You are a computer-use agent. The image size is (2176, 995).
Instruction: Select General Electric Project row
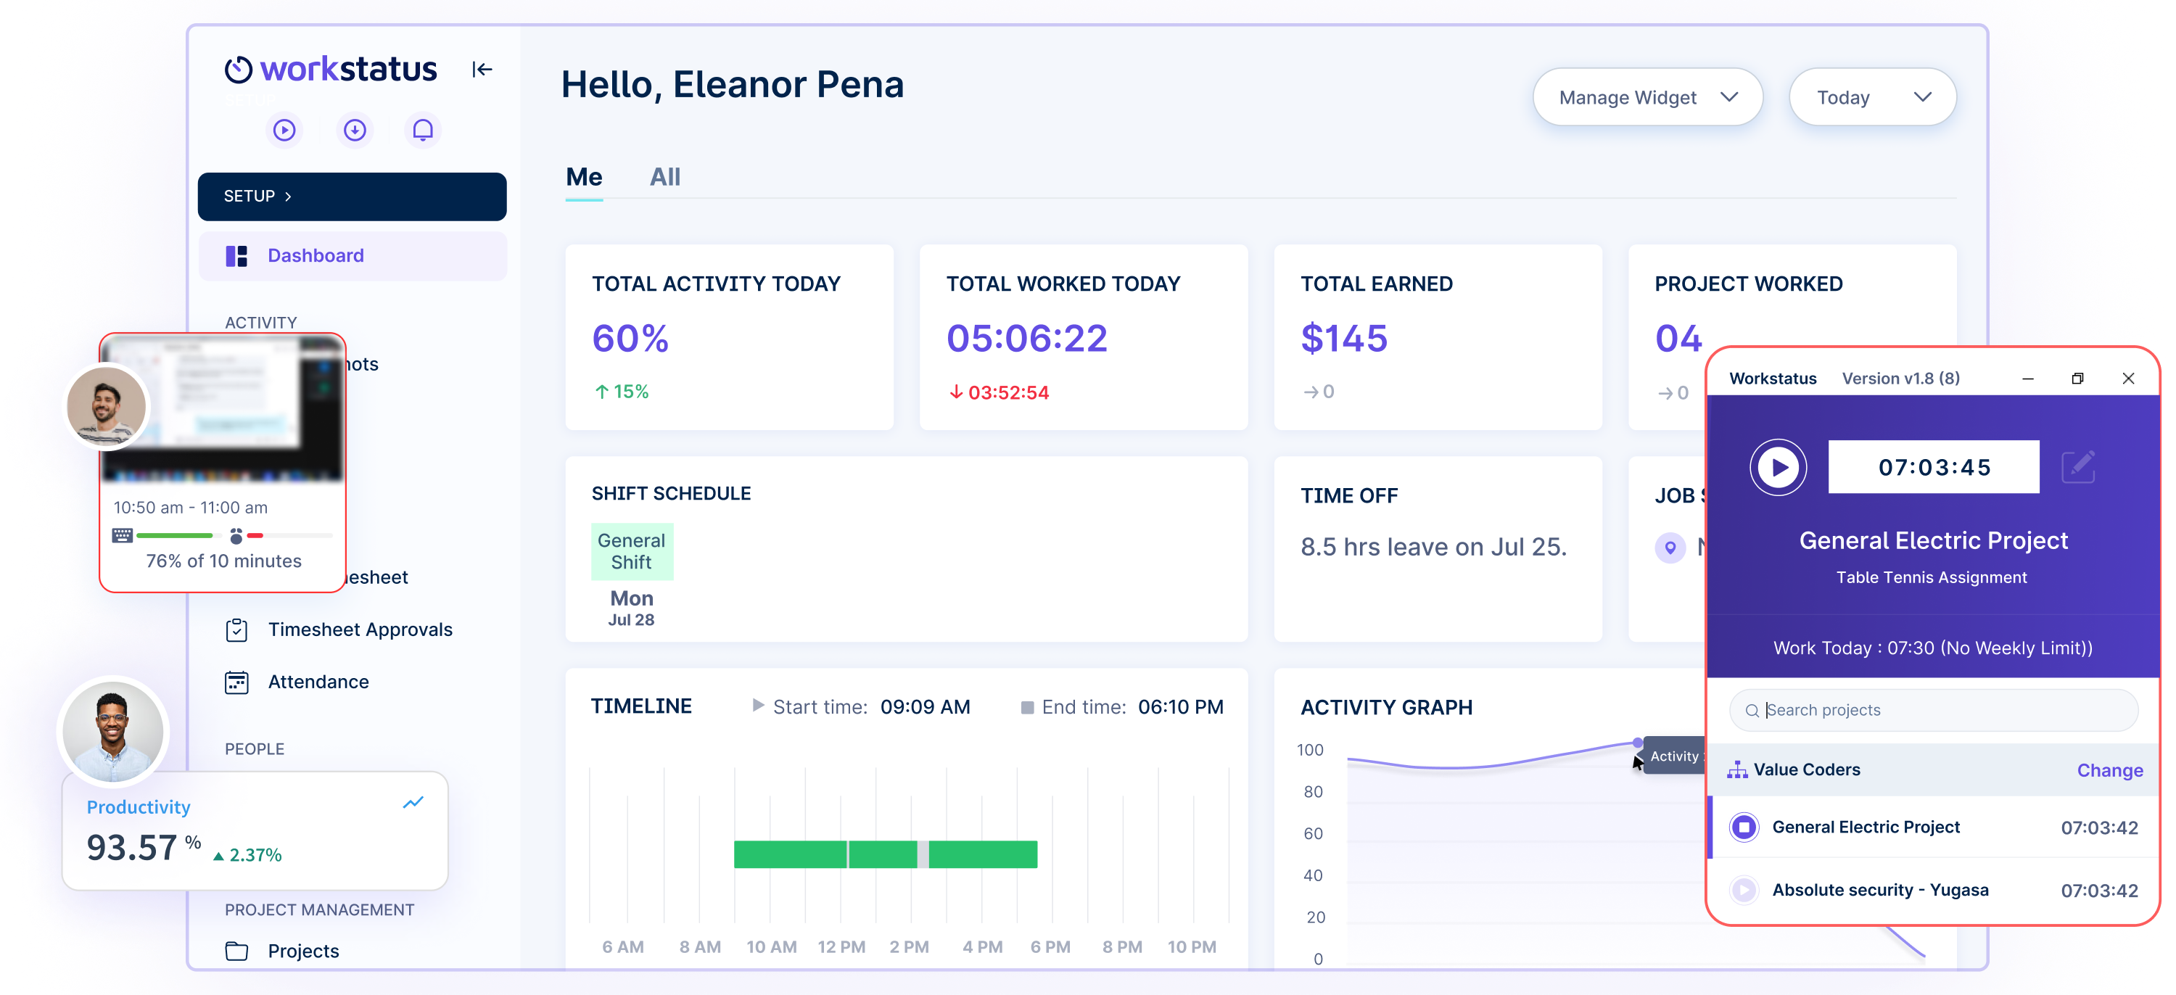tap(1933, 827)
